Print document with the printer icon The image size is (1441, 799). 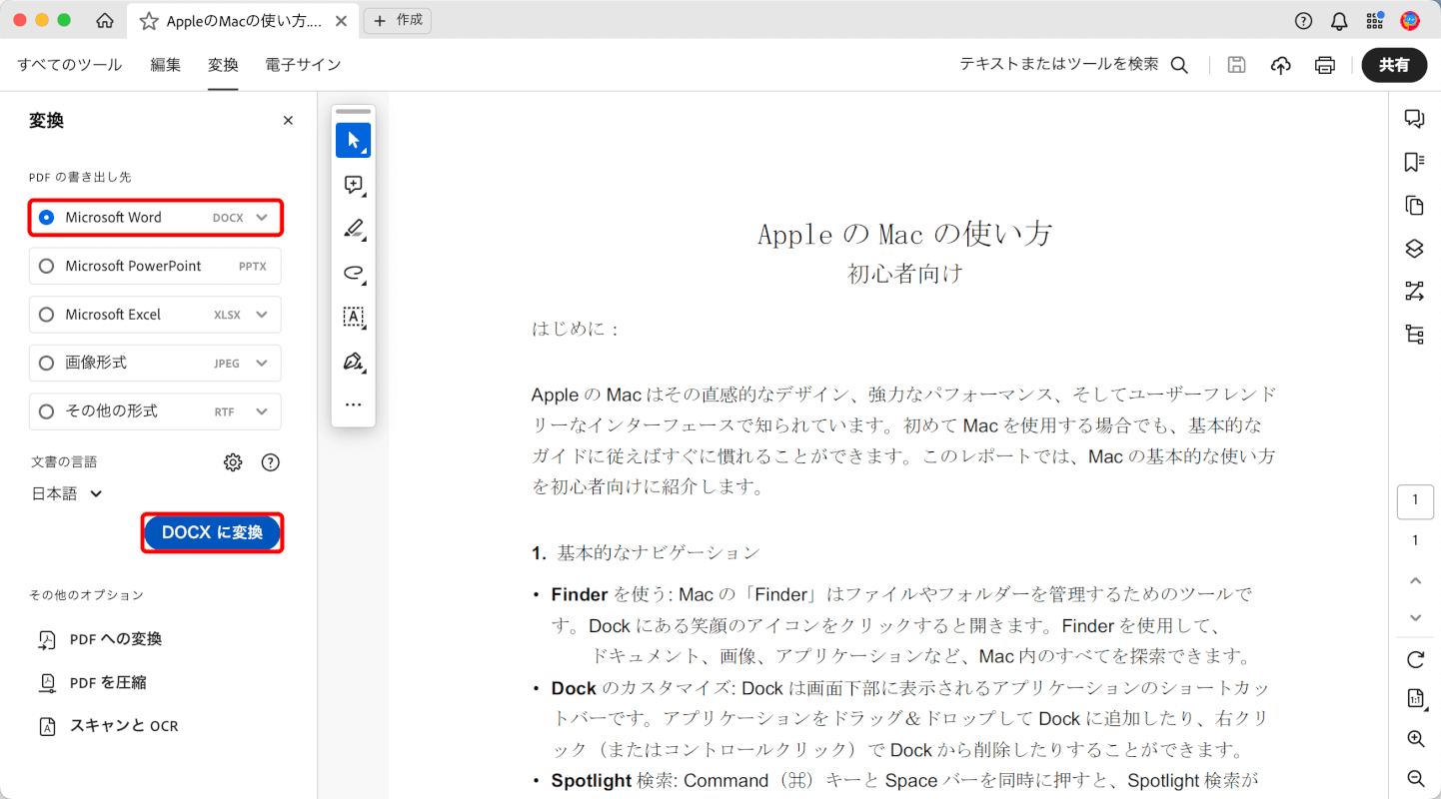click(x=1325, y=65)
